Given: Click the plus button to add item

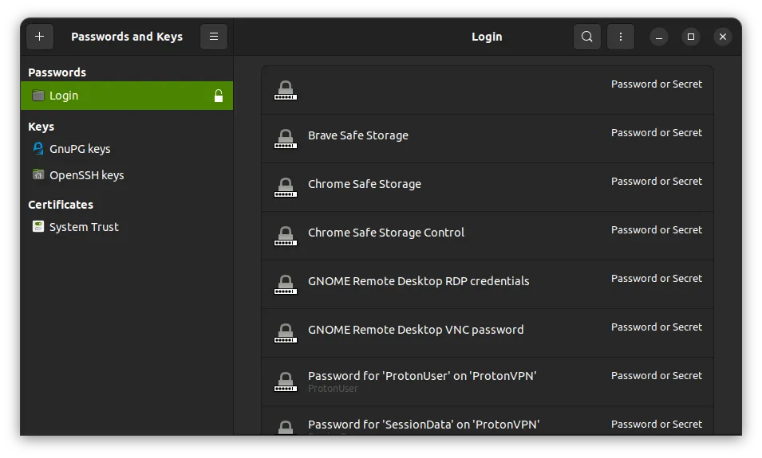Looking at the screenshot, I should pos(39,37).
